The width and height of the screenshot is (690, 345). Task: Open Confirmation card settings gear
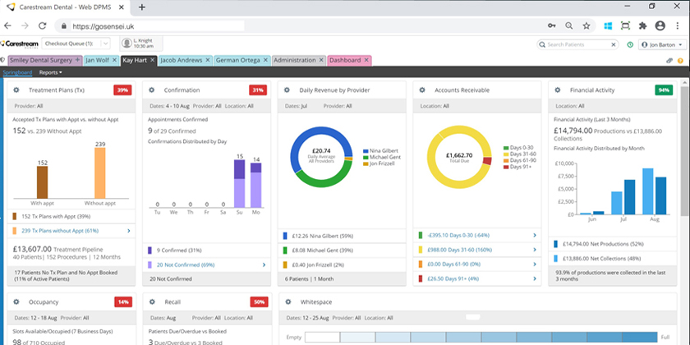[x=152, y=90]
